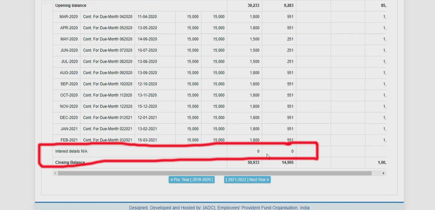The width and height of the screenshot is (435, 210).
Task: Select the transaction date 14-06-2020
Action: pyautogui.click(x=147, y=39)
